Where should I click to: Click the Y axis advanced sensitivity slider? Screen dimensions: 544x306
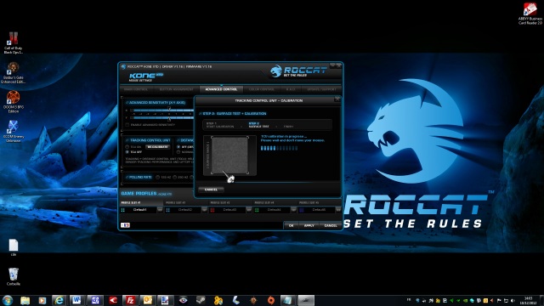tap(163, 118)
